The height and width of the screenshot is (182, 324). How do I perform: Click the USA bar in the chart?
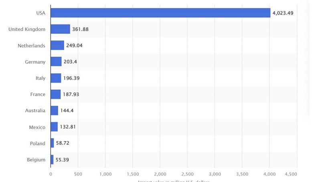pos(160,13)
